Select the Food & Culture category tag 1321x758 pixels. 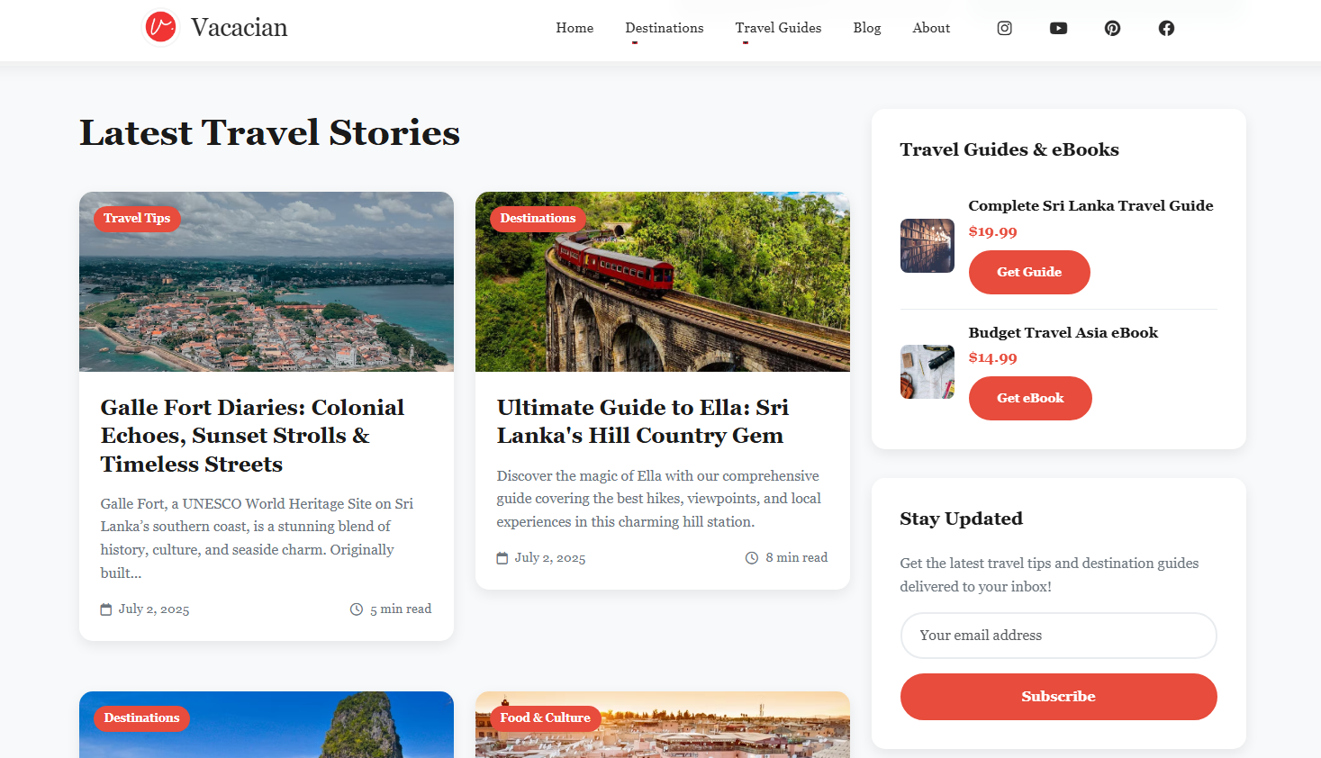(x=545, y=718)
